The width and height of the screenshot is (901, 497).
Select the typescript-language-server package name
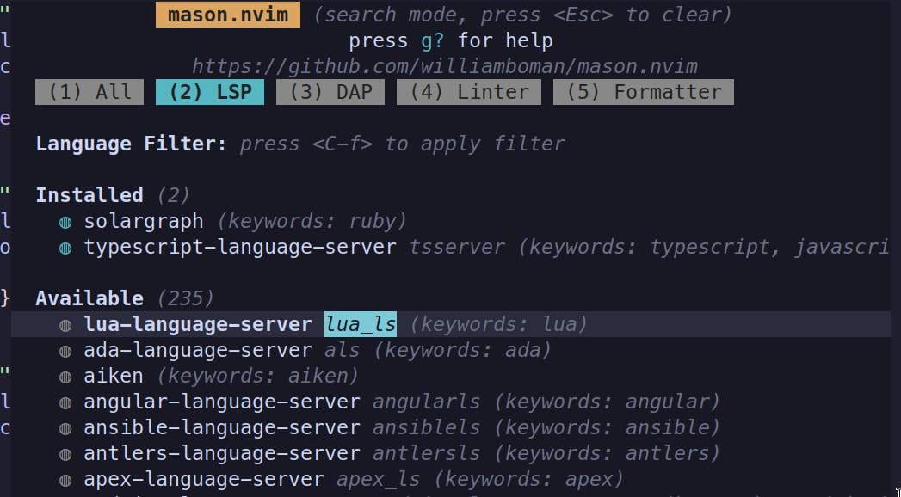click(240, 248)
